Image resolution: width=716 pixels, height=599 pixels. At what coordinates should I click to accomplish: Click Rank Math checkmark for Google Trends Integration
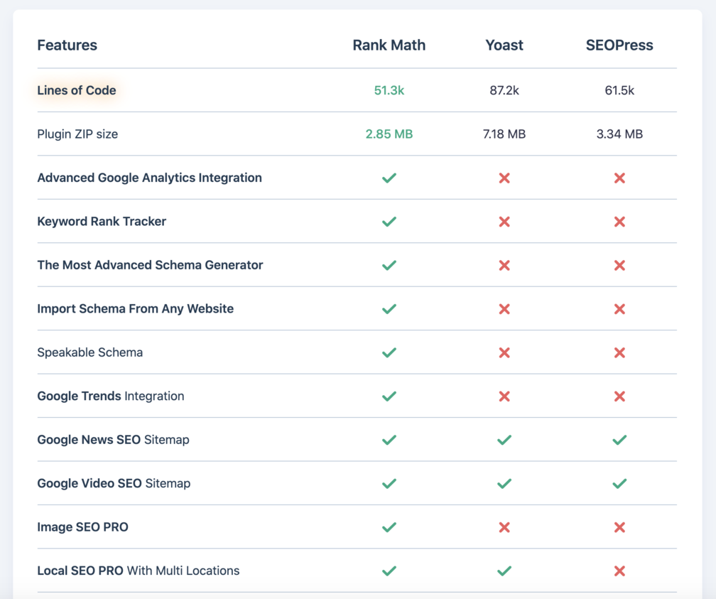point(389,396)
